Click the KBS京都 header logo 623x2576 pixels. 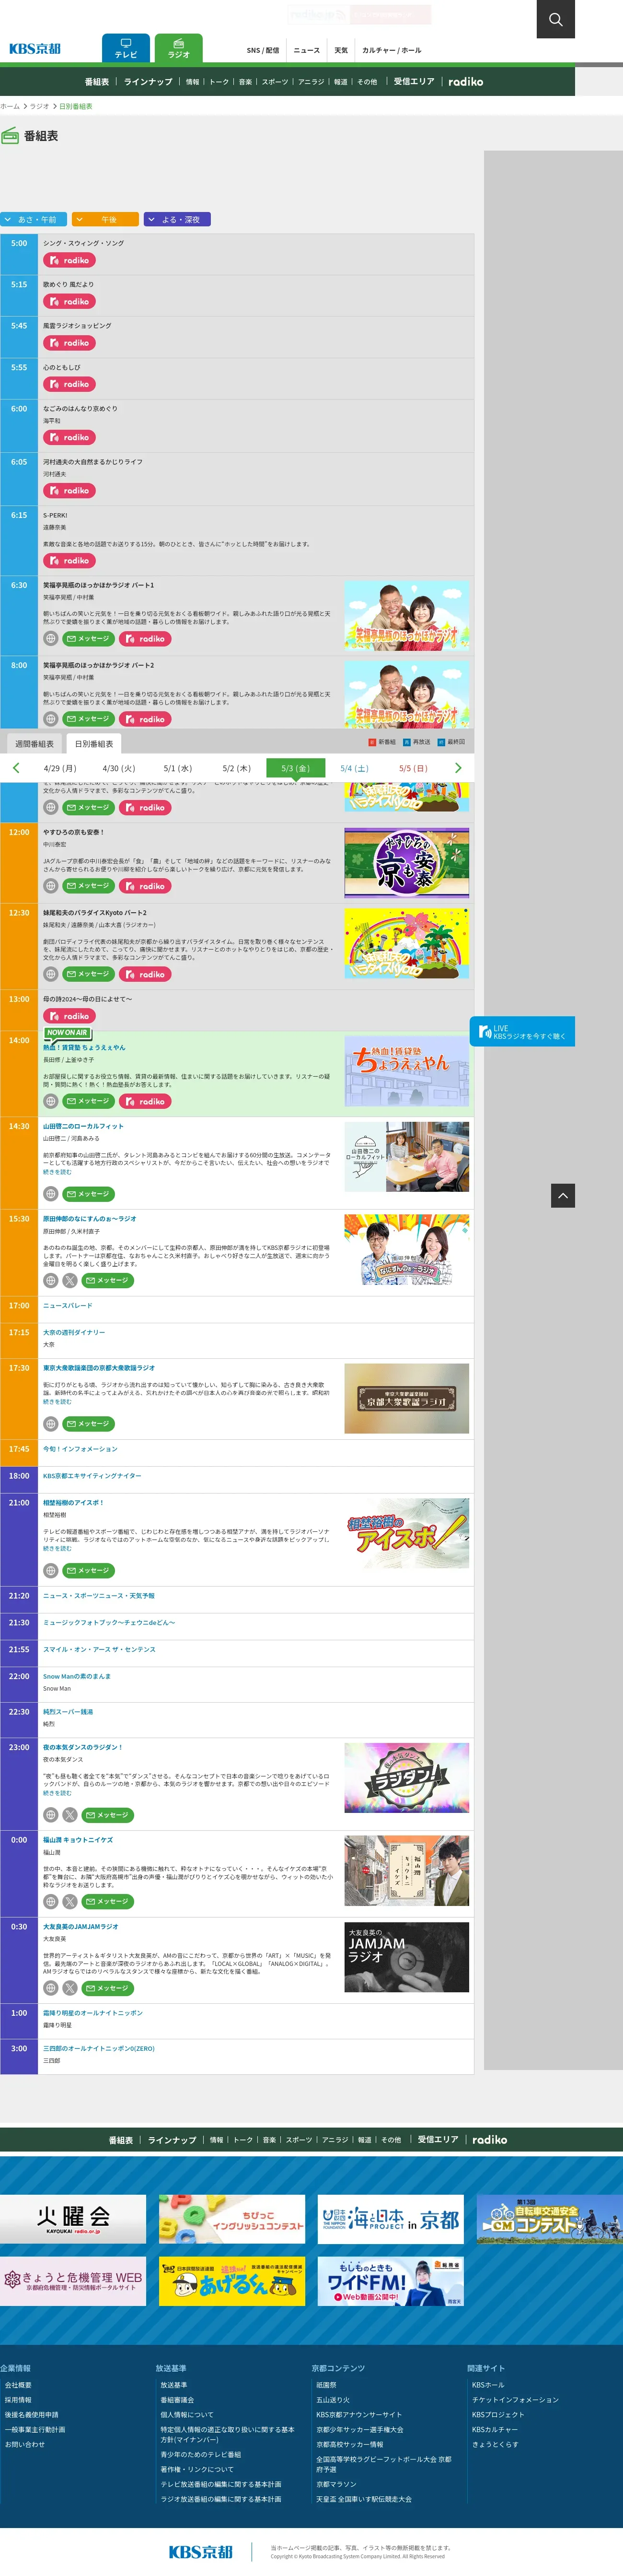coord(35,48)
